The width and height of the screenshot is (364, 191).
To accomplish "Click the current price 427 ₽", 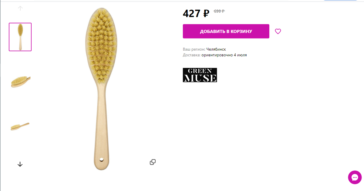I will (196, 14).
